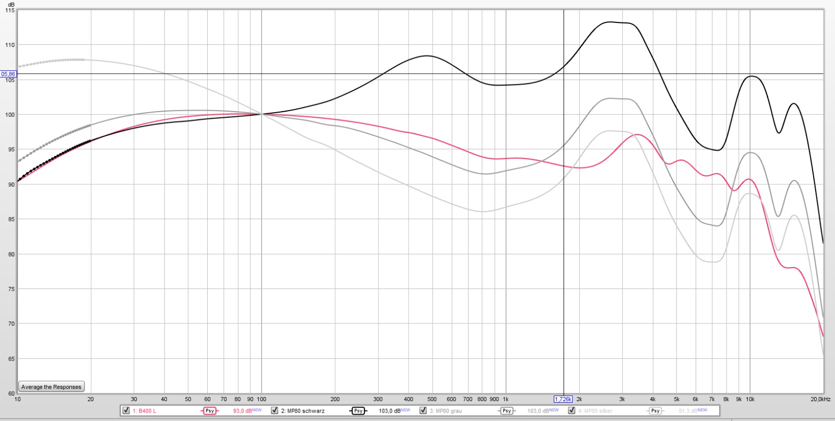Hide the MP80 schwarz trace
835x421 pixels.
(275, 411)
